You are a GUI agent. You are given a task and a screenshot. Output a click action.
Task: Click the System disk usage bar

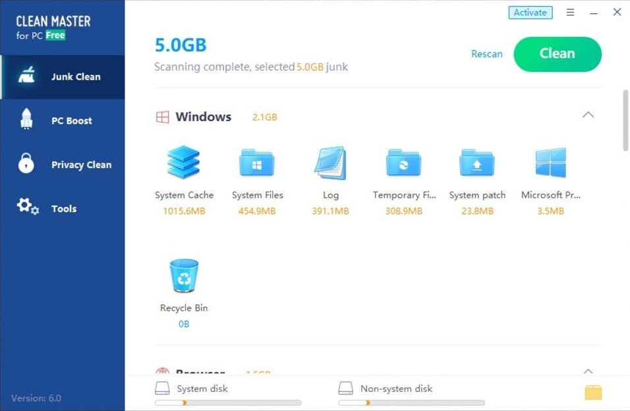click(228, 402)
